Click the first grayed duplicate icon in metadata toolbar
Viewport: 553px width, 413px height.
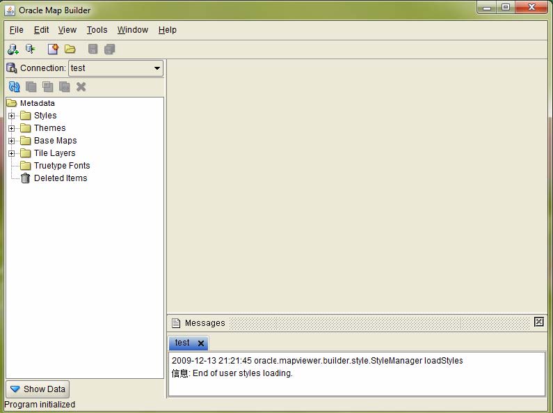(31, 87)
